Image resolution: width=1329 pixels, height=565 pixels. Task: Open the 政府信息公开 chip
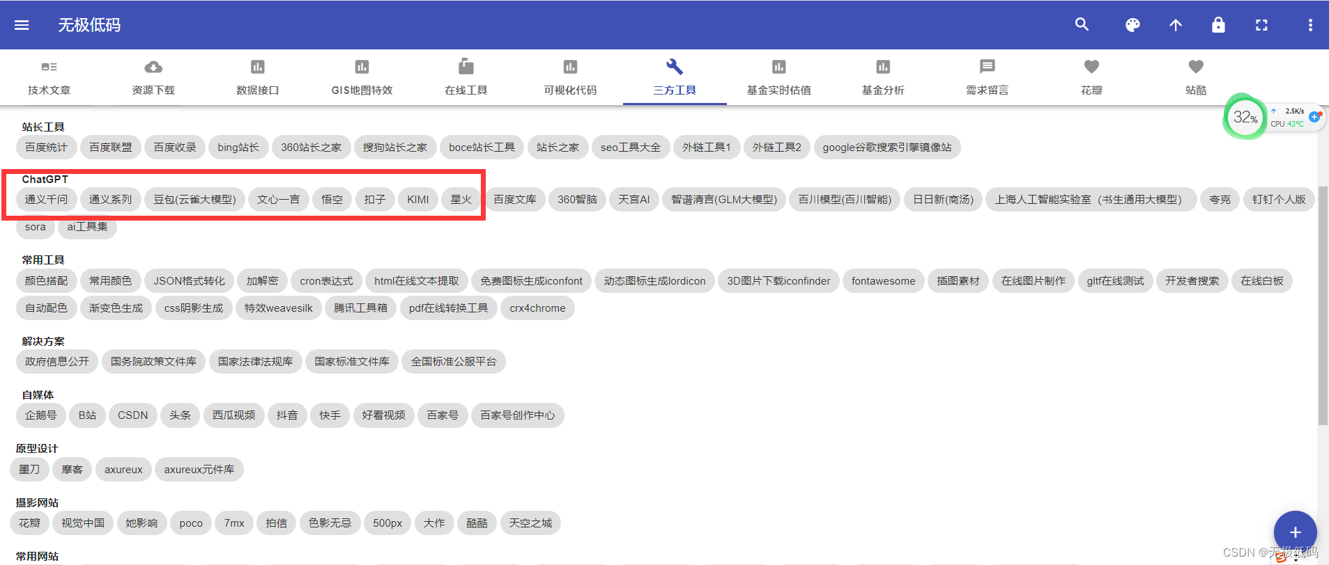click(57, 362)
